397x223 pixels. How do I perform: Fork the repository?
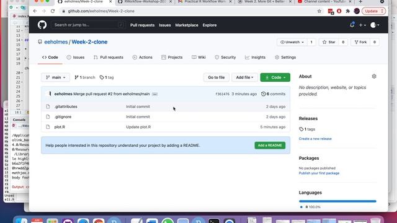click(x=360, y=42)
